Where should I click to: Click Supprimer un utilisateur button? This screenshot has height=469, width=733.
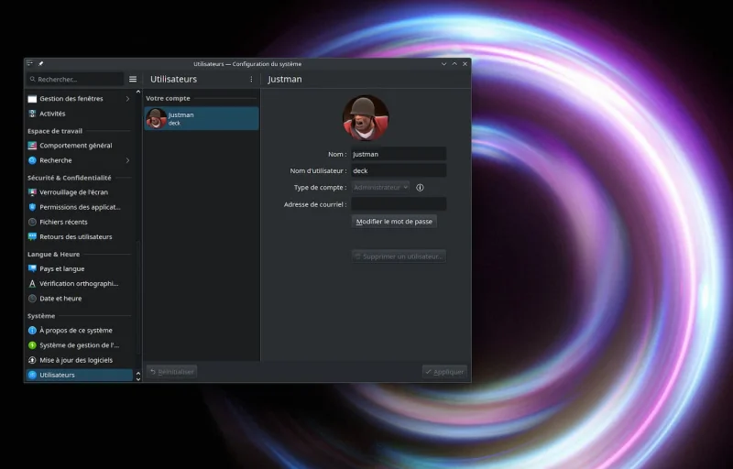tap(399, 256)
